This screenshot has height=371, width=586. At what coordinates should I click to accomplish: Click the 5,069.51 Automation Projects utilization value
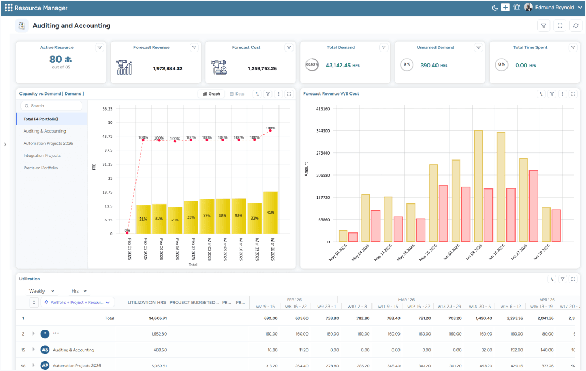tap(159, 366)
